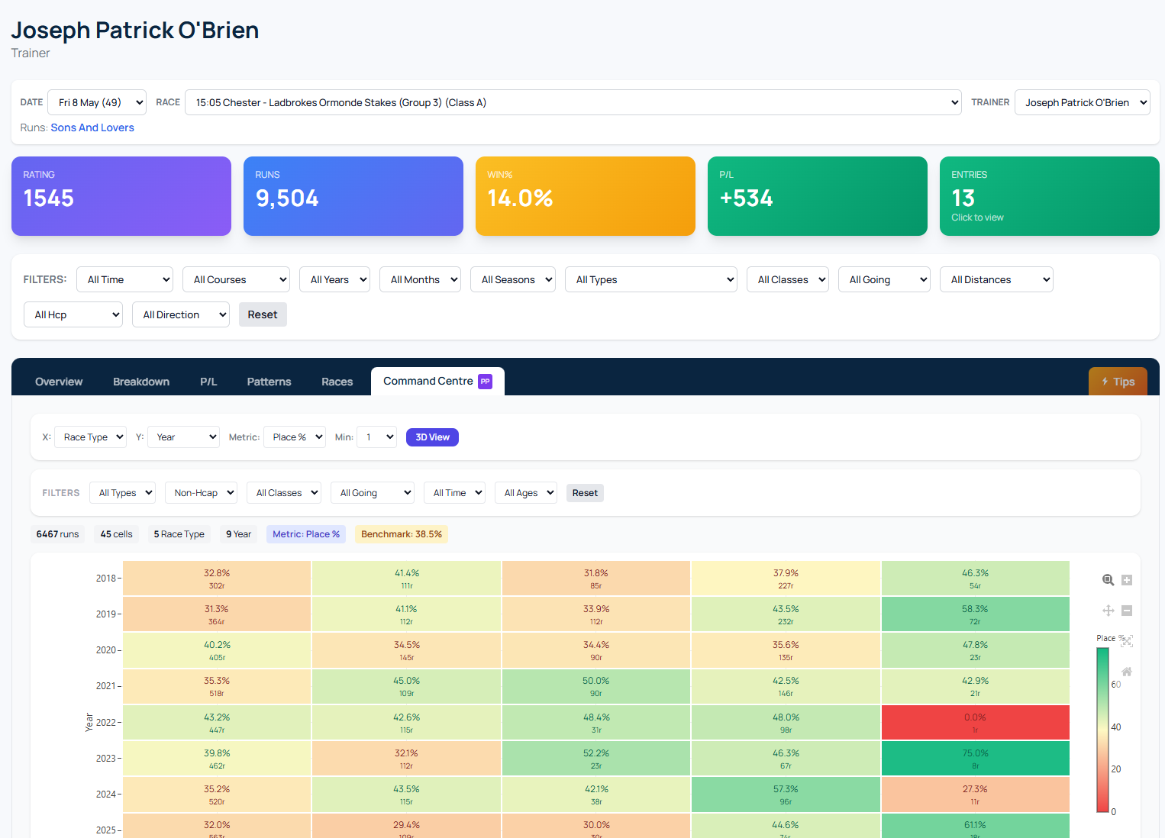This screenshot has height=838, width=1165.
Task: Open the All Hcp dropdown
Action: pos(73,314)
